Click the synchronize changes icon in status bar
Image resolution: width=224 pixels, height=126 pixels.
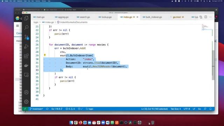tap(47, 109)
